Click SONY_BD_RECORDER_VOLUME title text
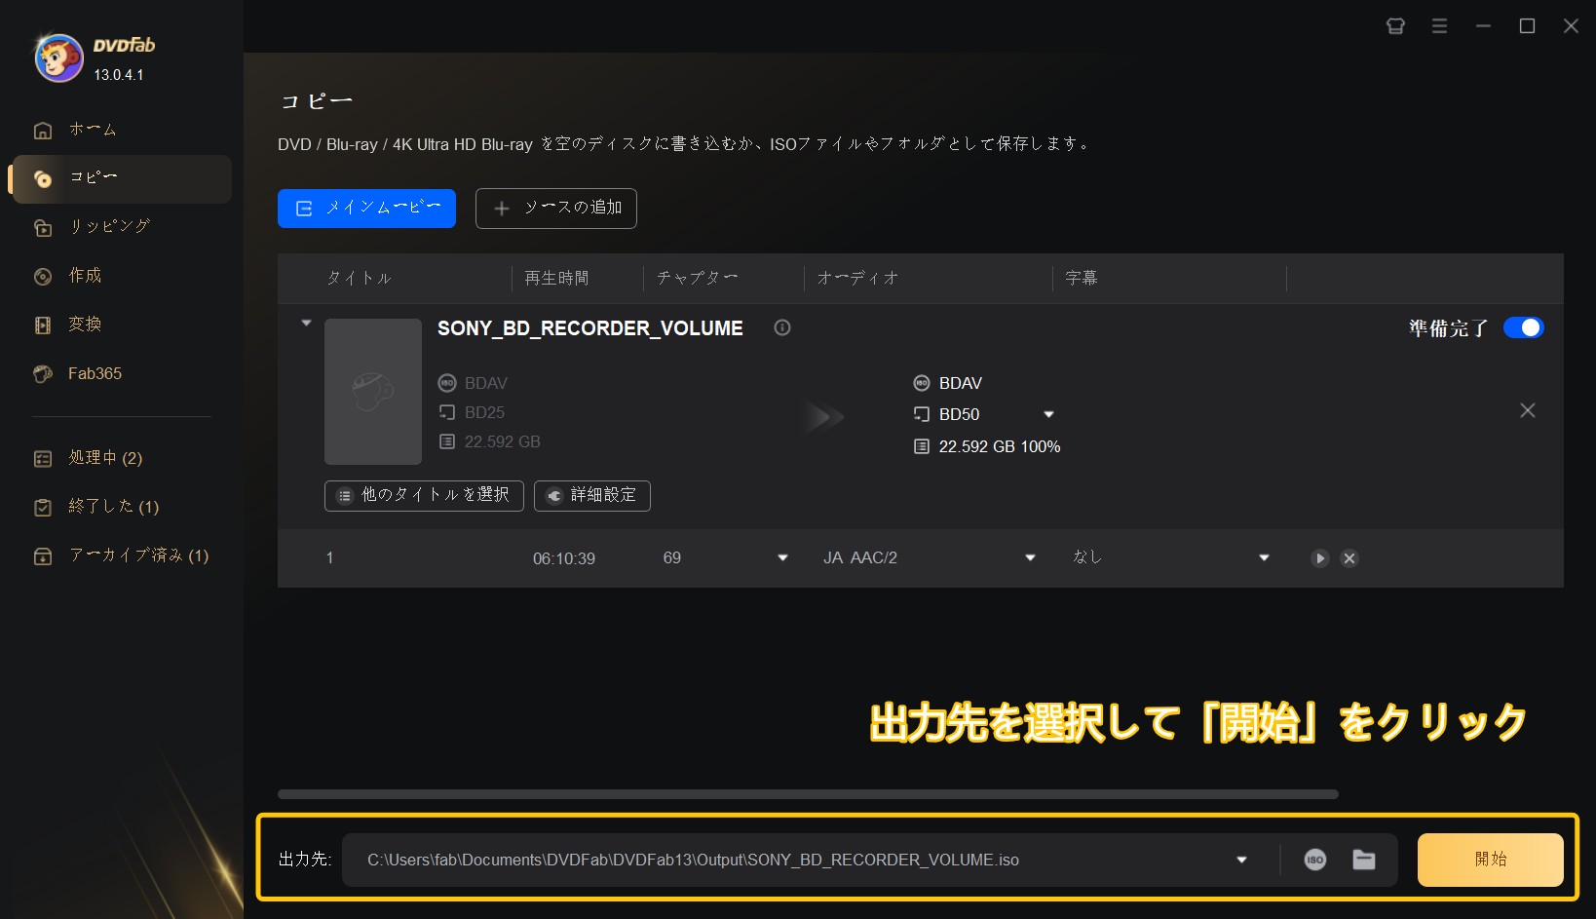Image resolution: width=1596 pixels, height=919 pixels. coord(589,328)
